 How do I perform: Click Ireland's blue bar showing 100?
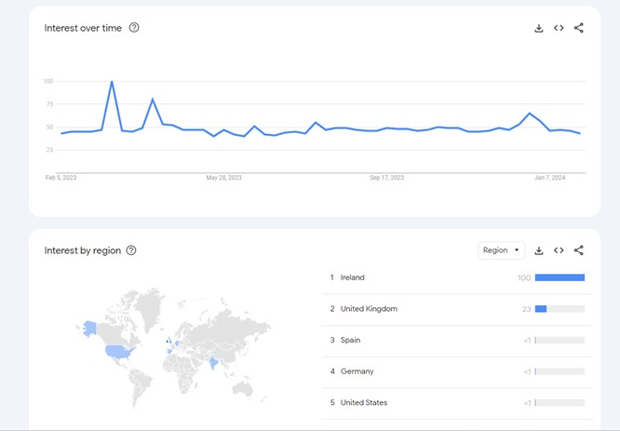click(x=559, y=277)
